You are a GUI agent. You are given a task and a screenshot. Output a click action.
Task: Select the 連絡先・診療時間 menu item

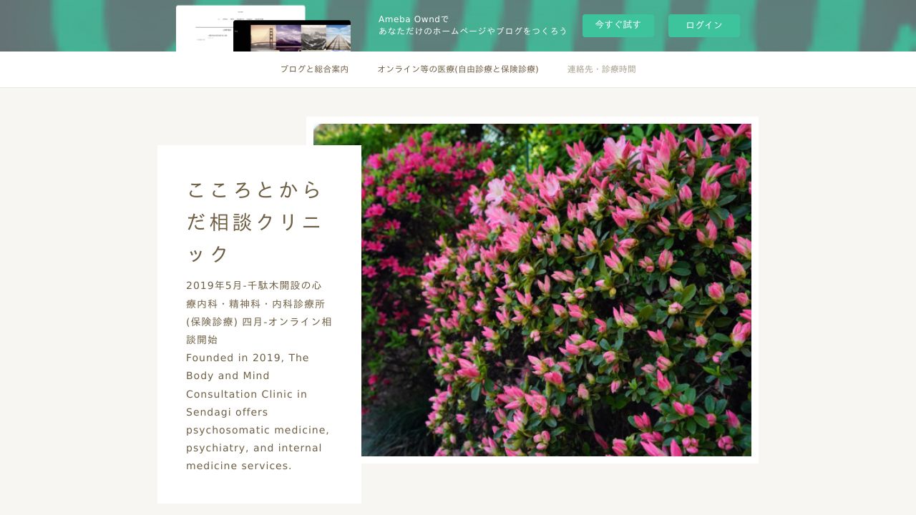point(600,69)
